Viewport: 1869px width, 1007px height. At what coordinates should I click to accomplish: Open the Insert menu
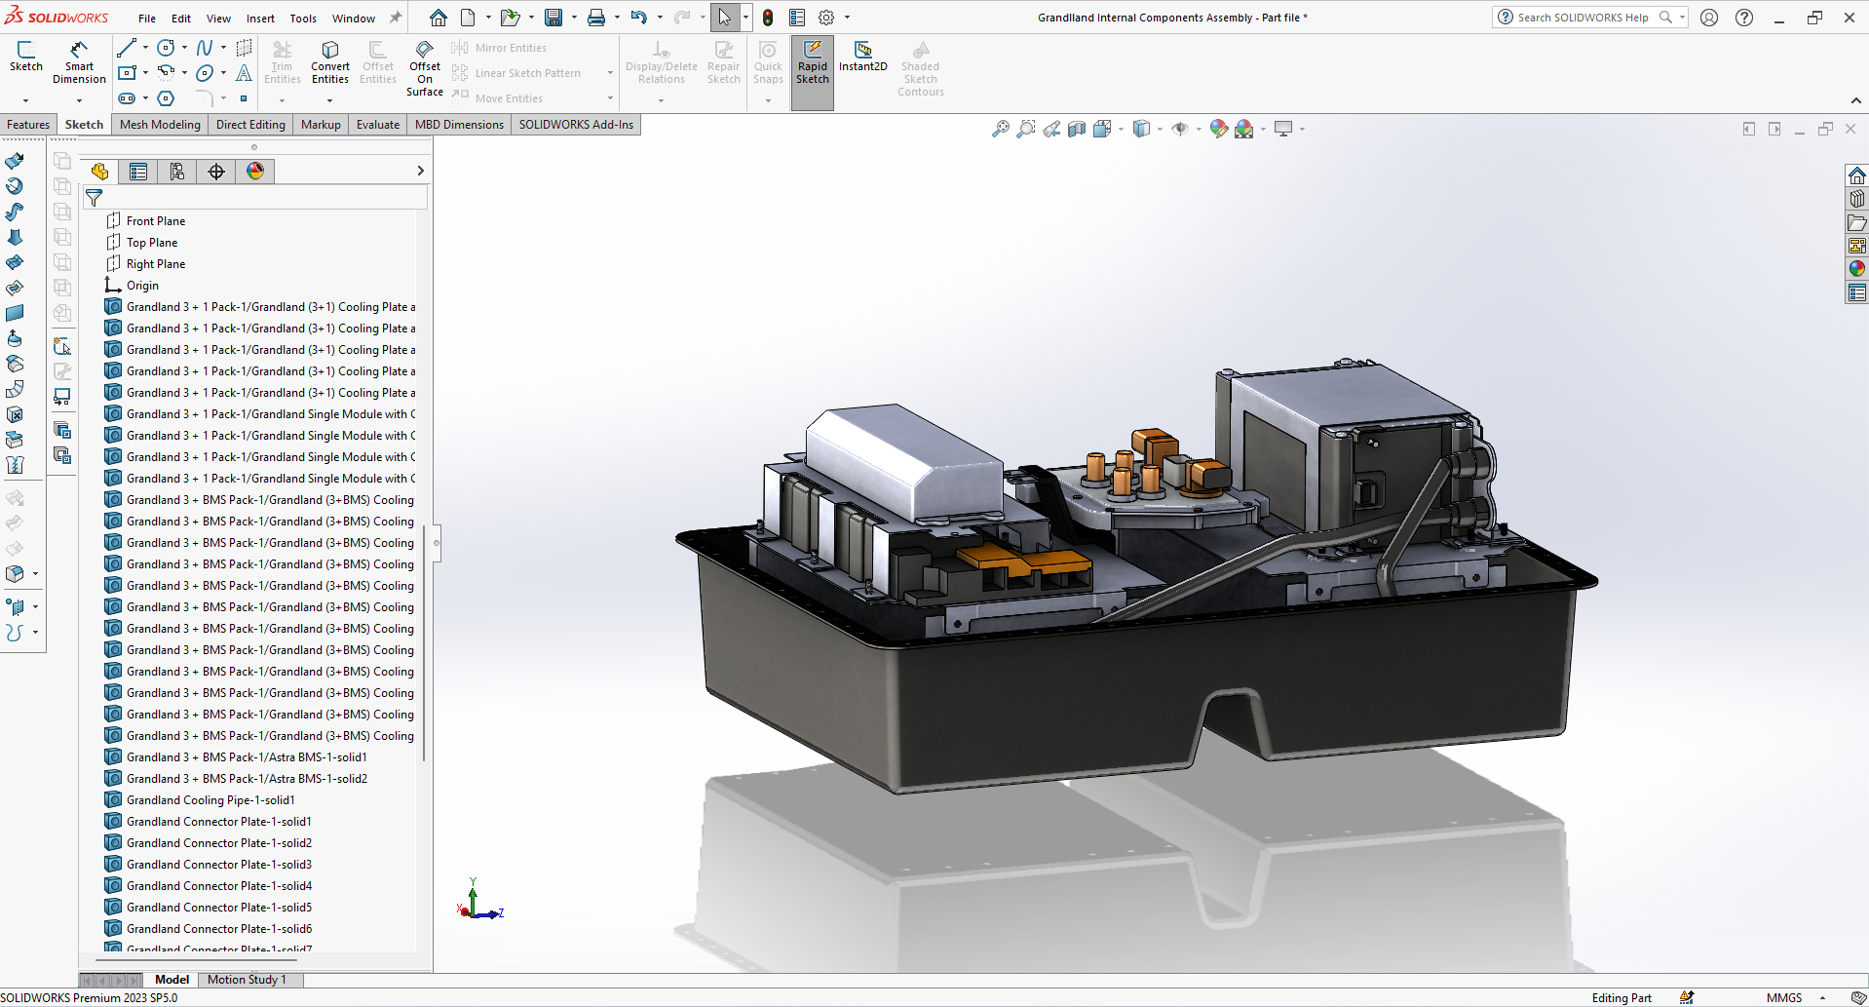(260, 19)
